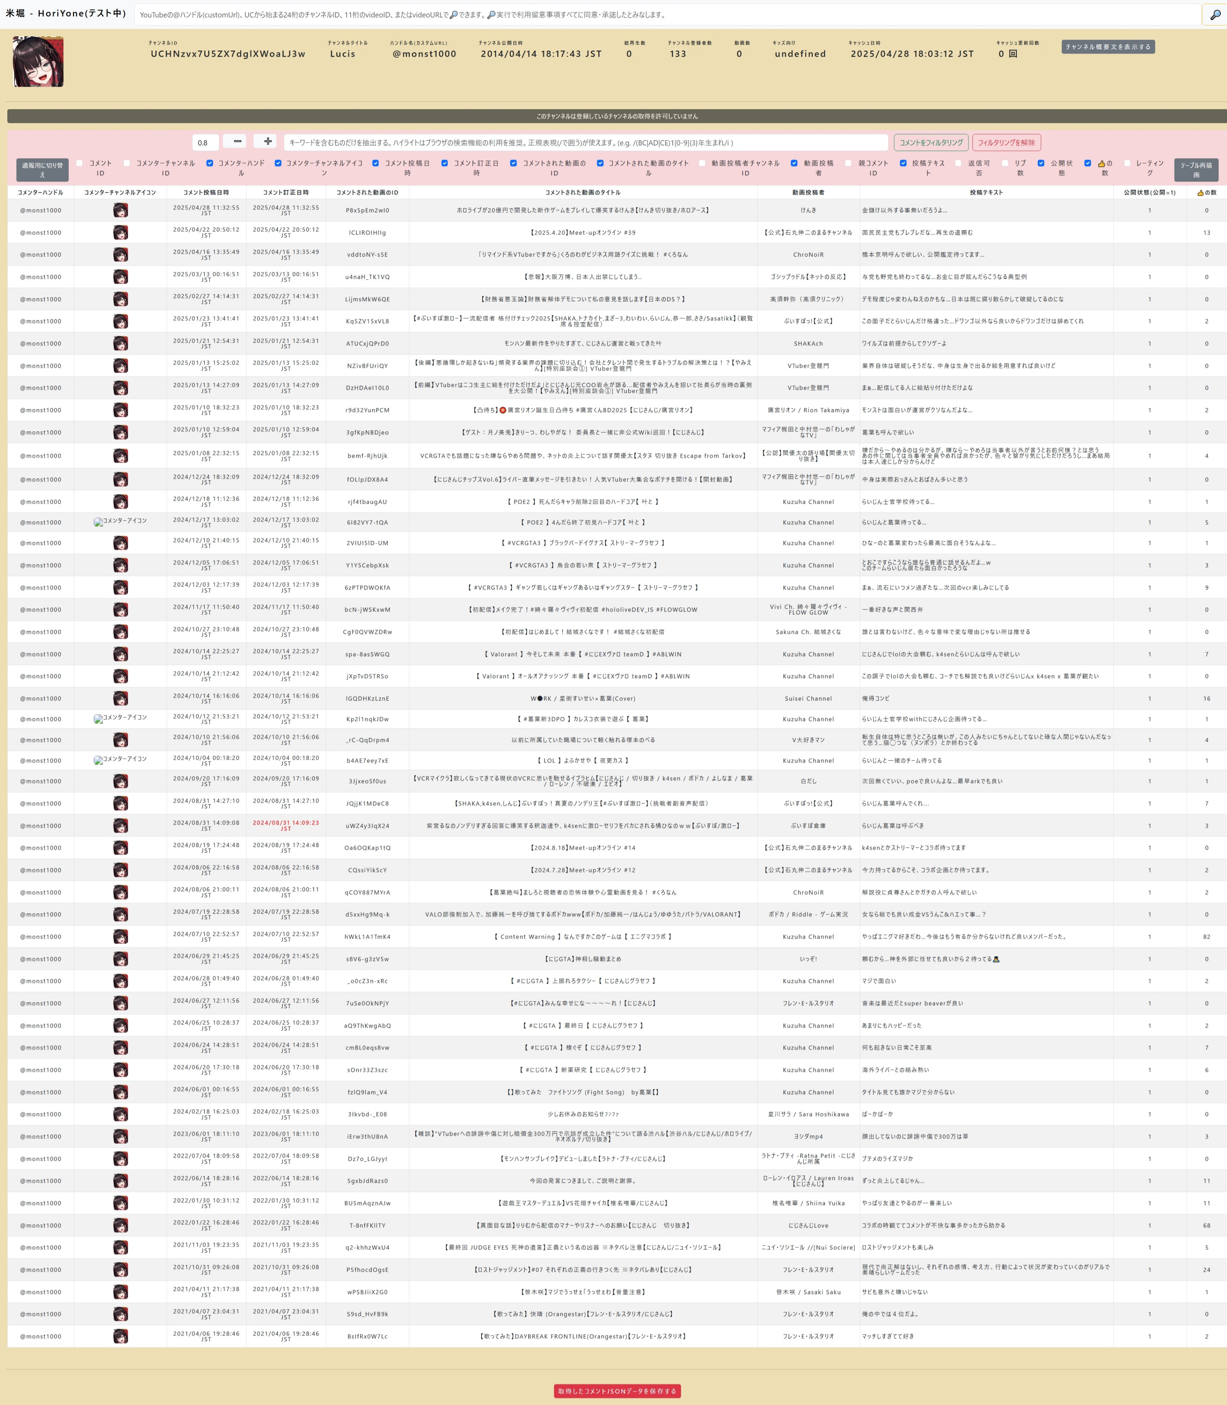Enable the 親コメントID checkbox
Image resolution: width=1227 pixels, height=1405 pixels.
pos(848,163)
